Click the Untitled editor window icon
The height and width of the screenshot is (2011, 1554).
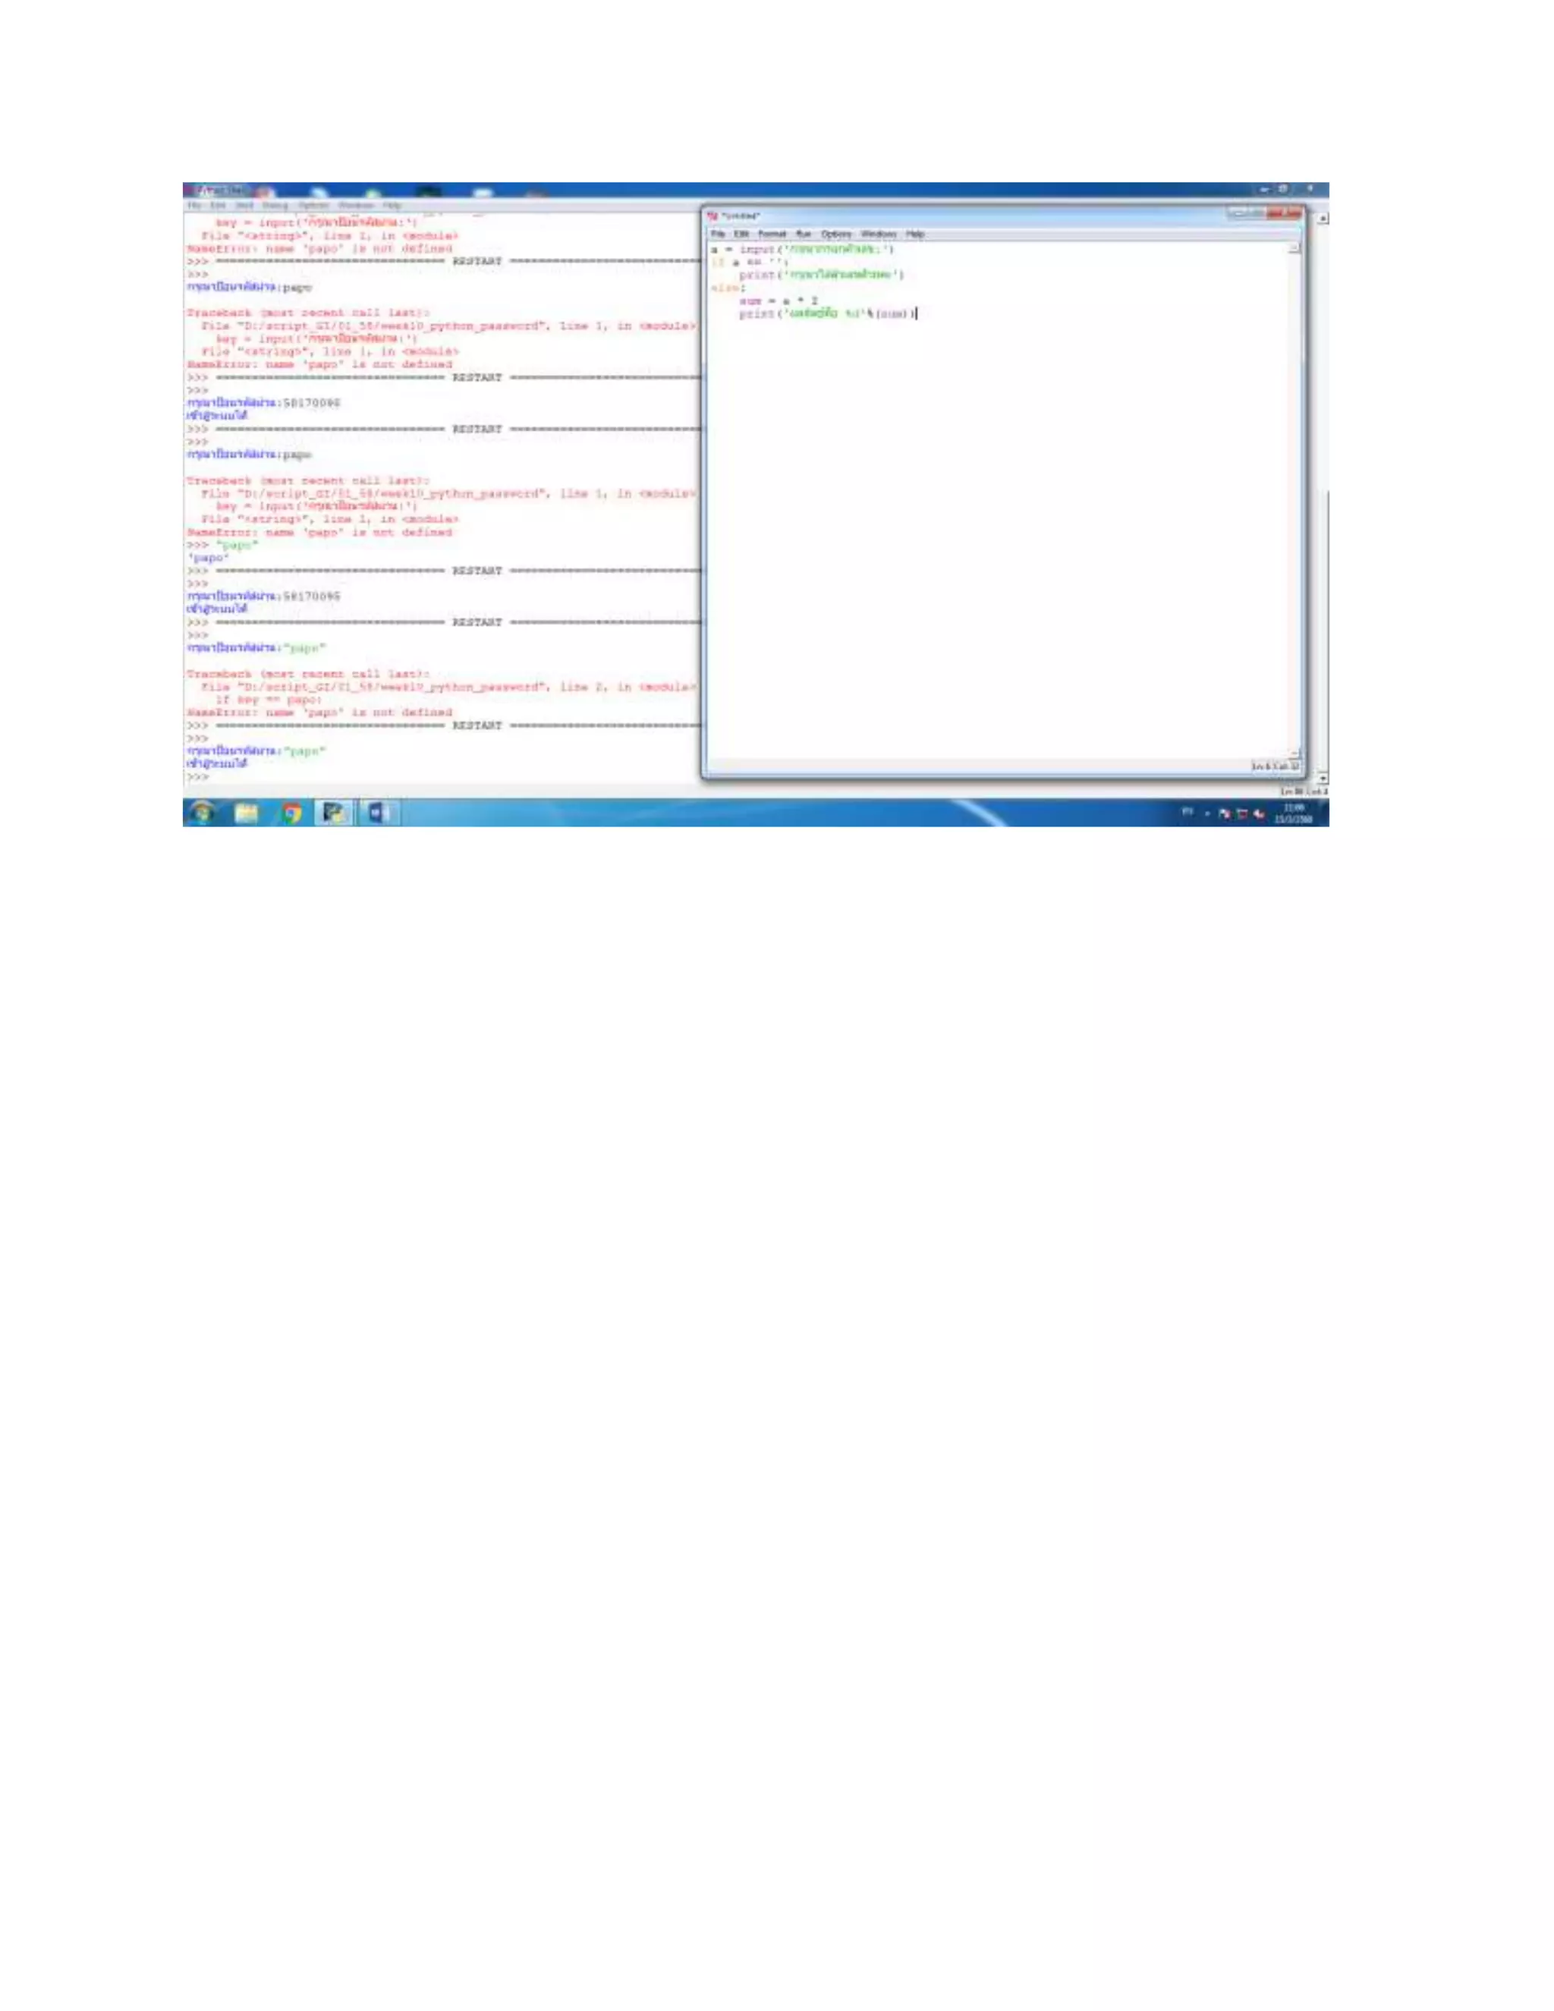tap(712, 216)
